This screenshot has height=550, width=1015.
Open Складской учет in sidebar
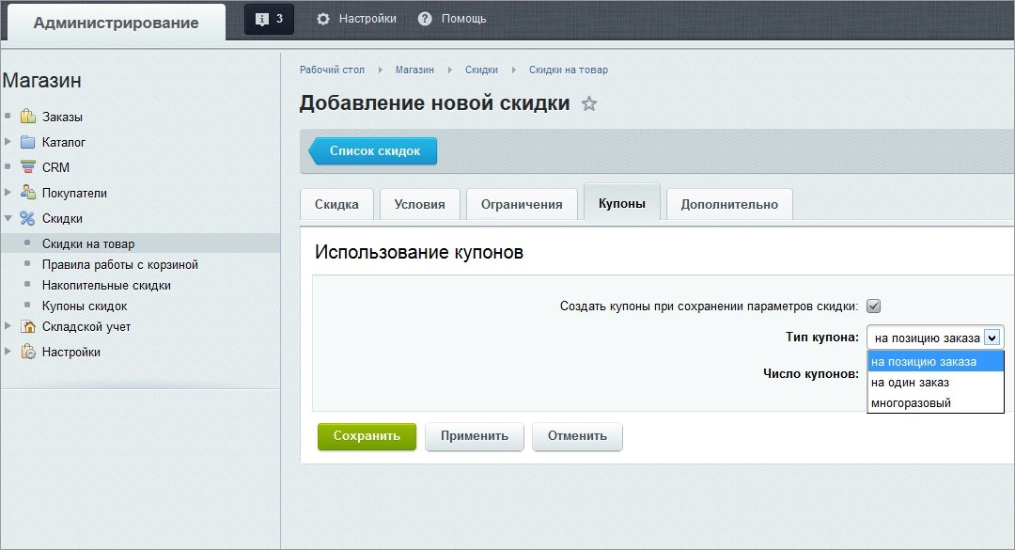pos(86,326)
